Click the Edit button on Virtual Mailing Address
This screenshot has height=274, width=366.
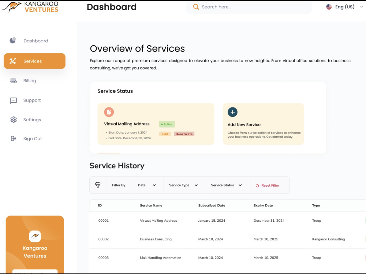pos(165,134)
